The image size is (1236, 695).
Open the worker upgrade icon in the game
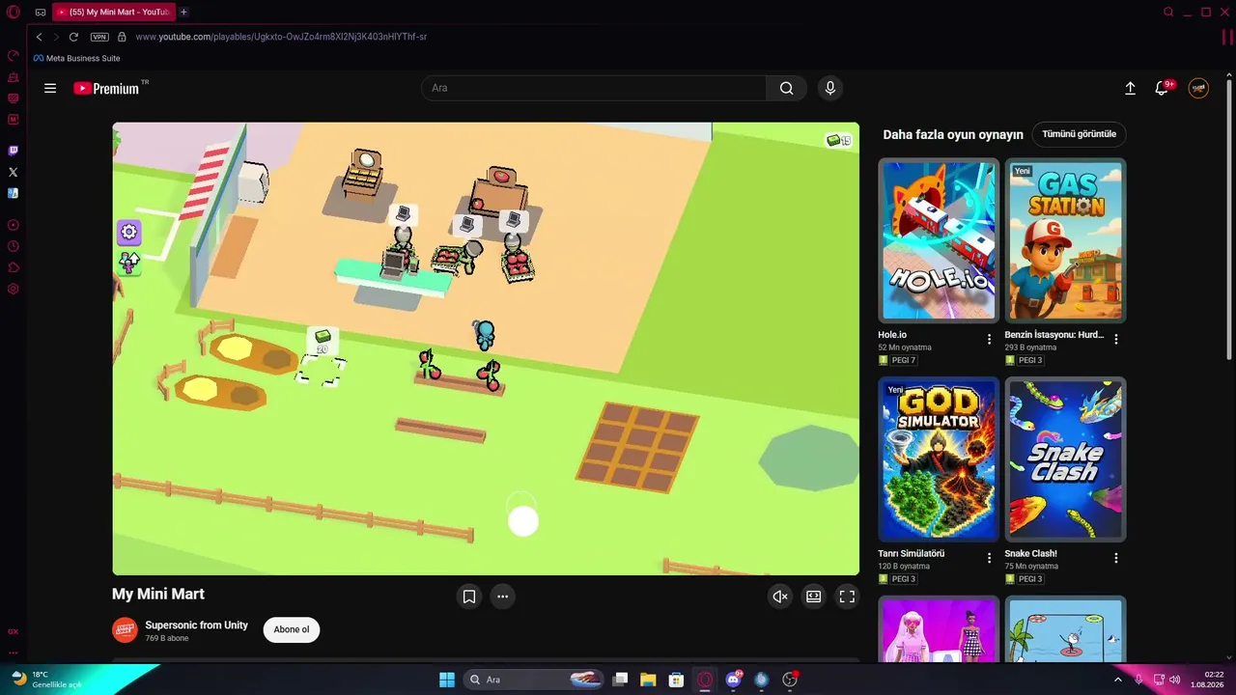(x=128, y=263)
